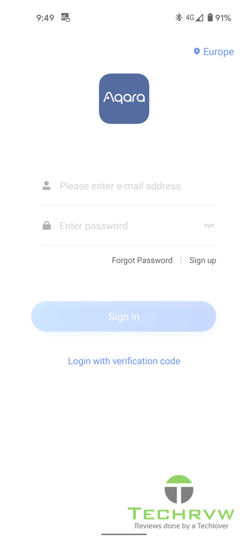The image size is (248, 539).
Task: Click the padlock icon in the password row
Action: pos(47,226)
